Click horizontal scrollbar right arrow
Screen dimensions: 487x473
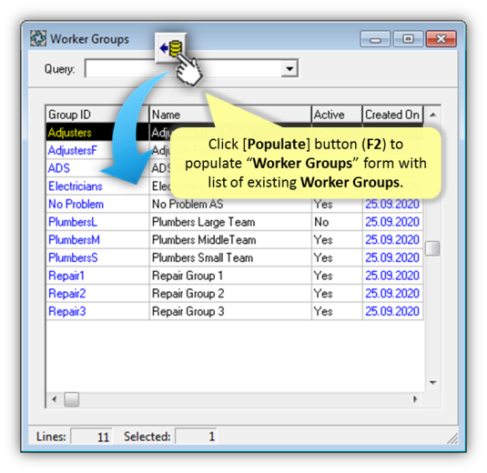point(415,399)
